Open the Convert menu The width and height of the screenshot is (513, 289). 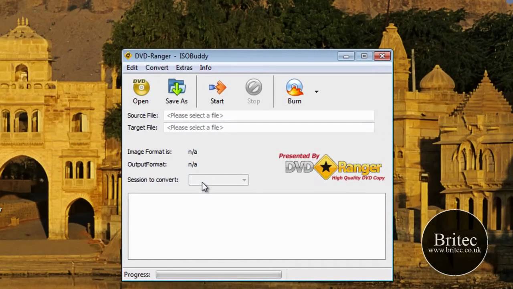tap(157, 68)
